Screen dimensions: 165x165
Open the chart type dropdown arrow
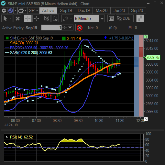click(71, 18)
